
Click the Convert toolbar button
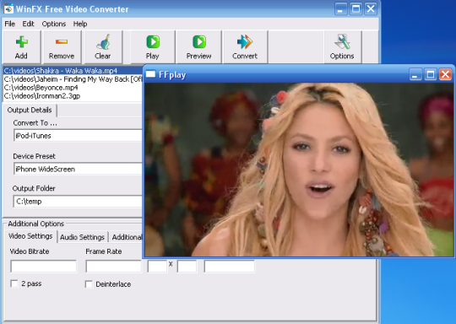pyautogui.click(x=245, y=46)
